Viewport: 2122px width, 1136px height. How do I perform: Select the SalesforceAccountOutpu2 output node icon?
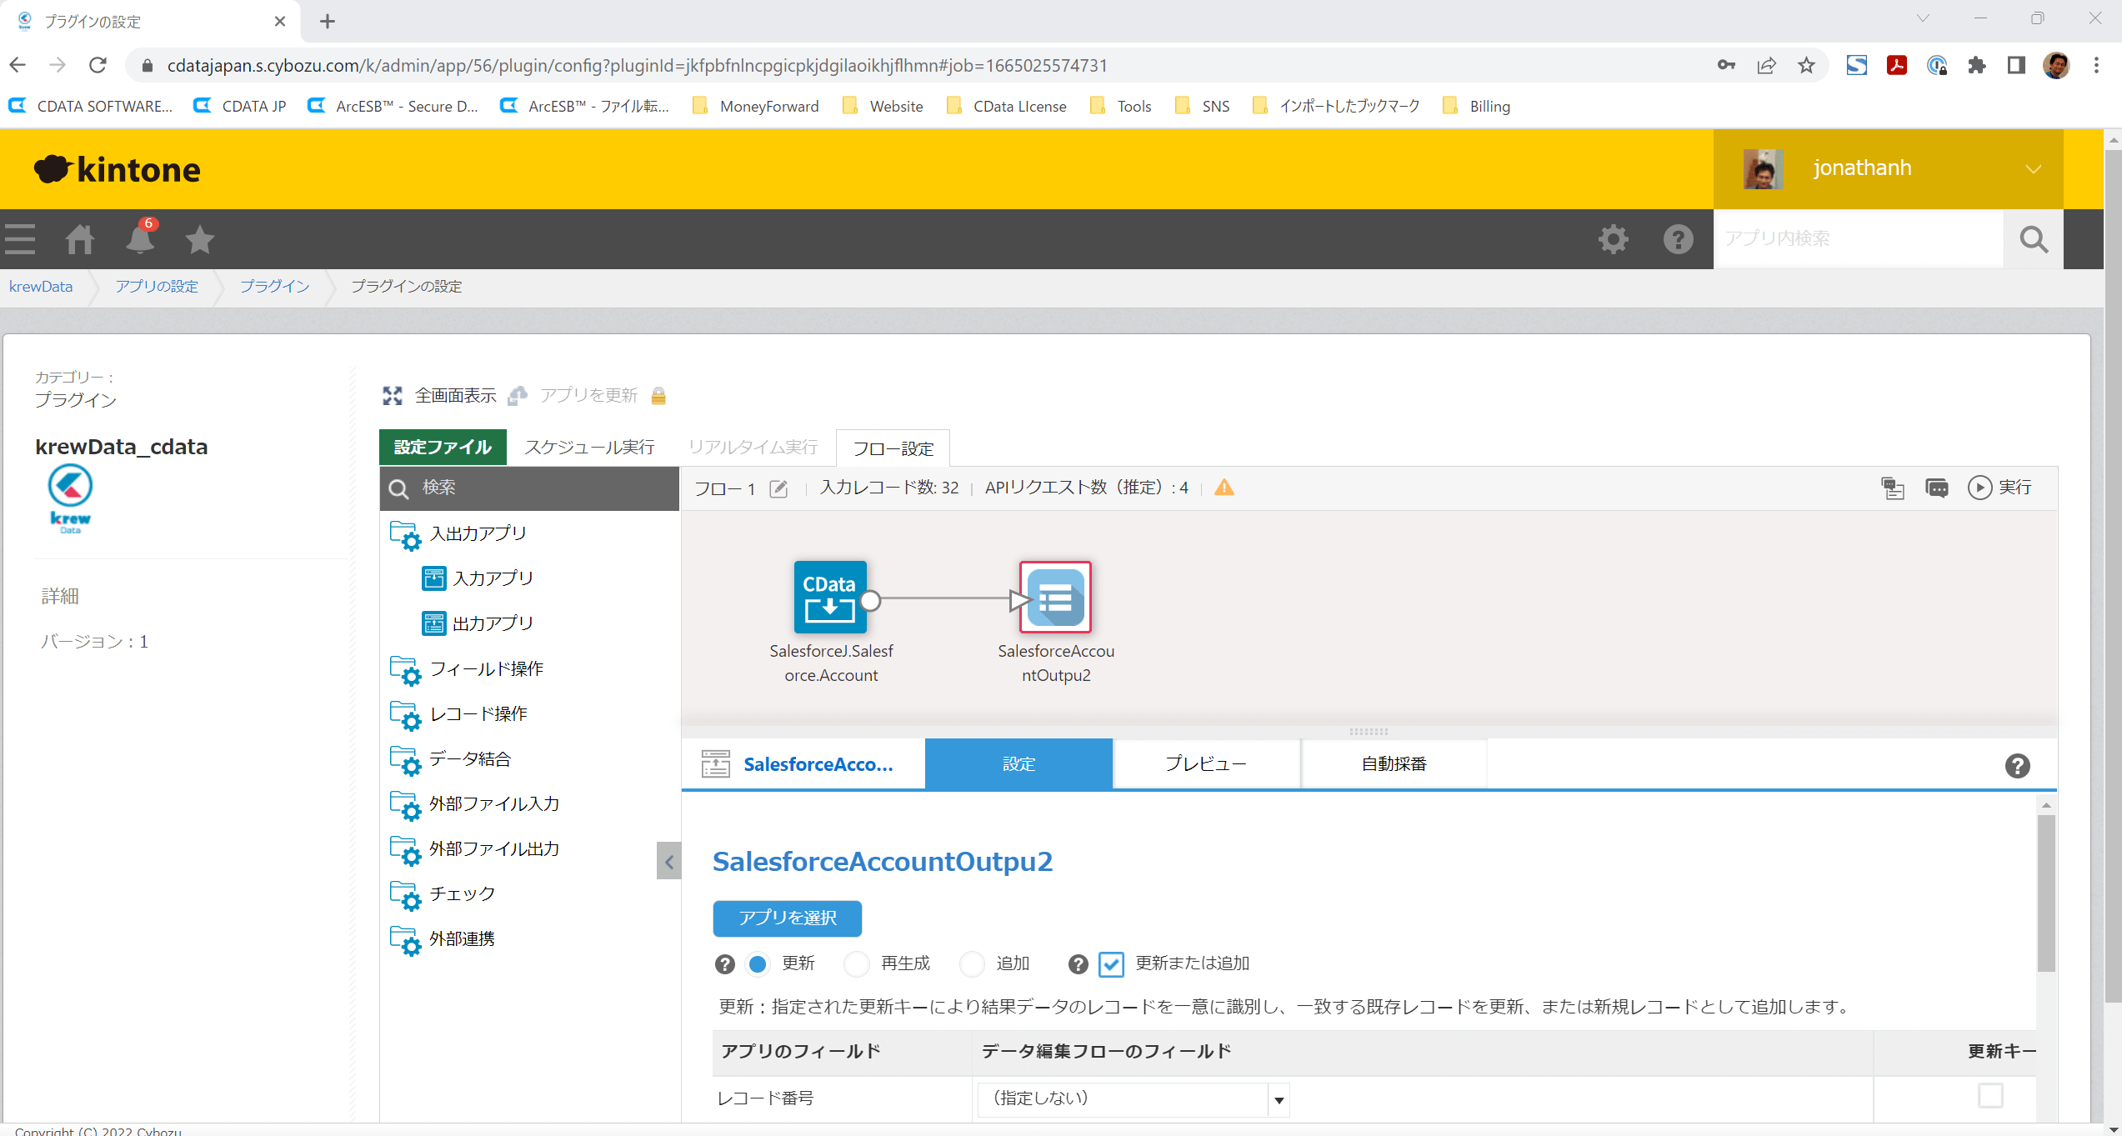tap(1055, 597)
